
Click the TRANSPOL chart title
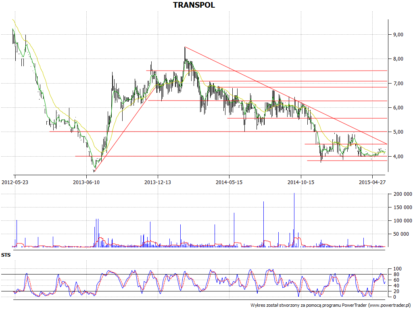pos(194,5)
